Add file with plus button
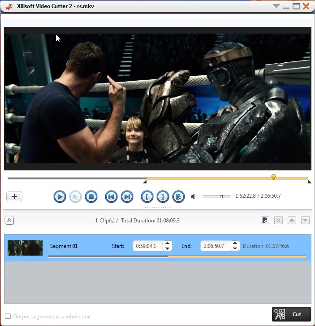Screen dimensions: 315x326 pos(14,196)
